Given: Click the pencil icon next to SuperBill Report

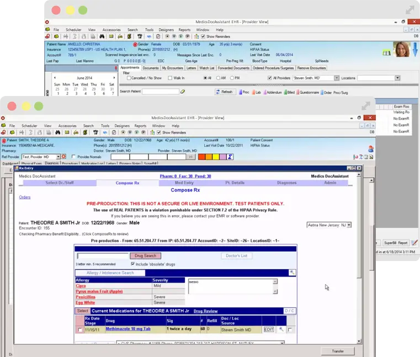Looking at the screenshot, I should click(x=414, y=243).
